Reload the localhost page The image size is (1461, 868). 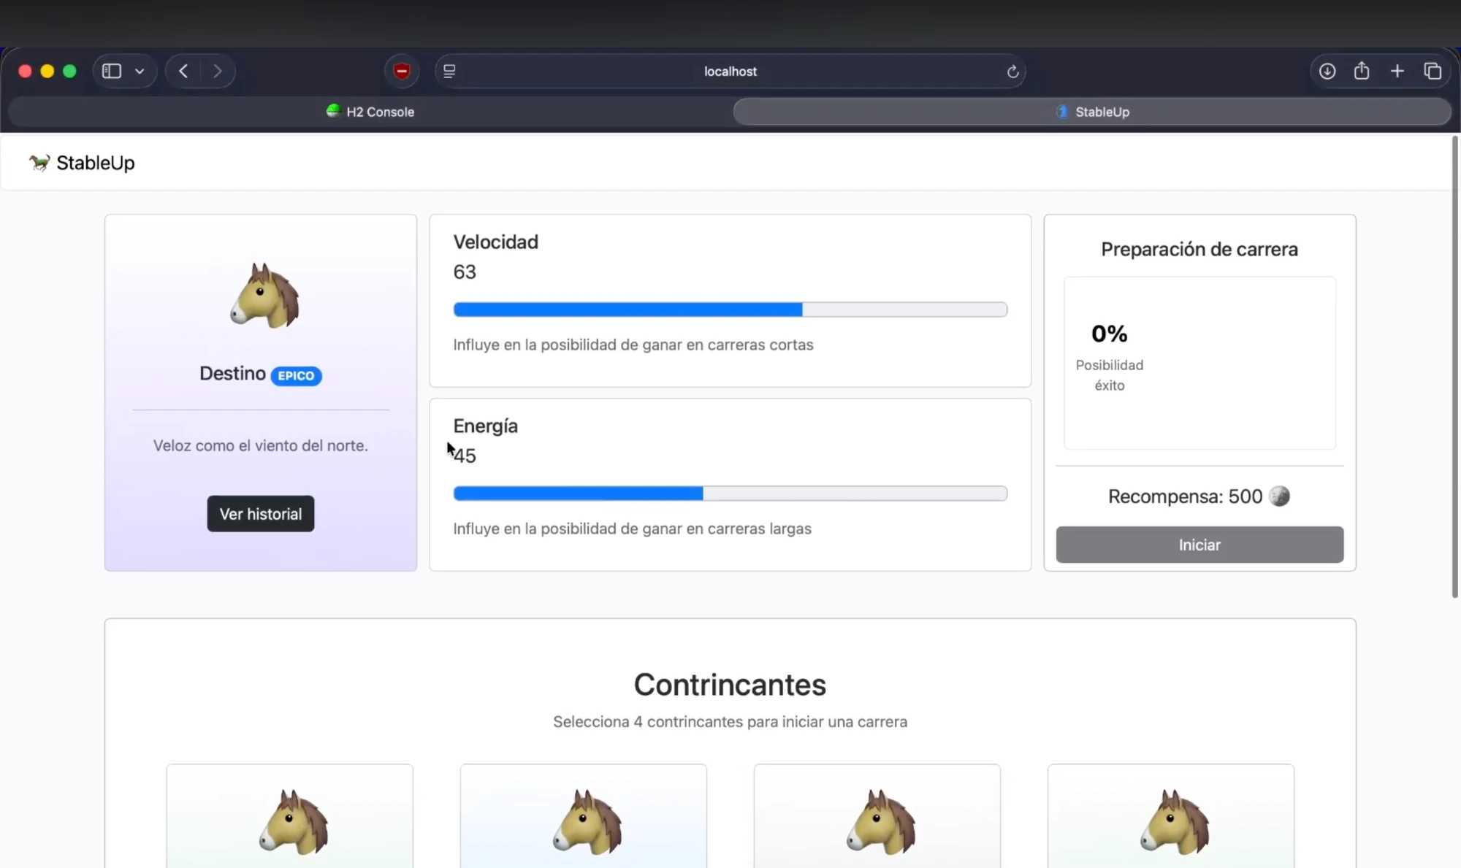(1012, 72)
